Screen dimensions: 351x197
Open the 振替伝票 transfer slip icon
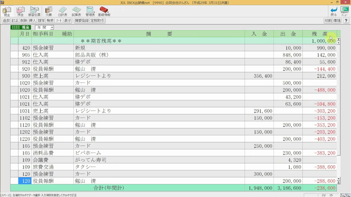tap(34, 11)
